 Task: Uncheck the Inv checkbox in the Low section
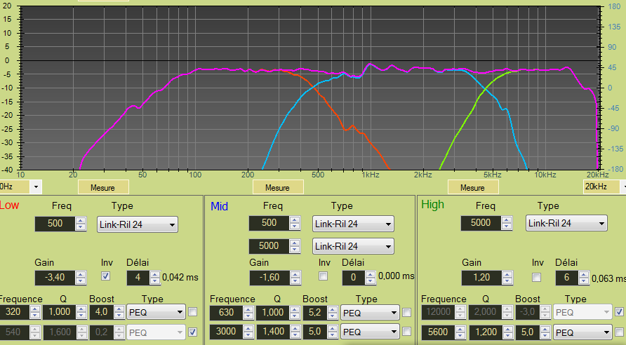pyautogui.click(x=106, y=277)
